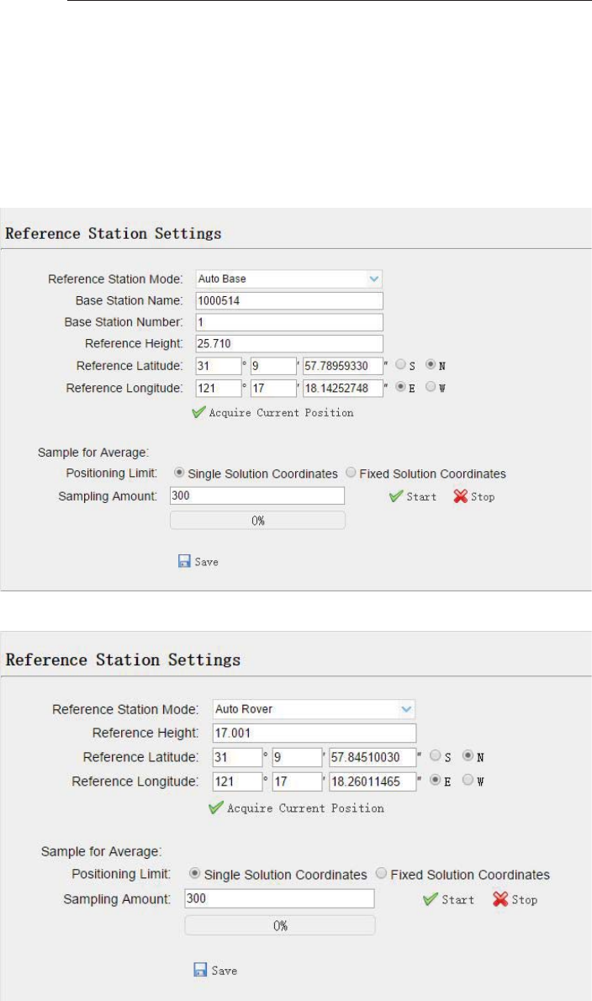Click Sampling Amount field in Auto Rover panel

click(x=278, y=898)
